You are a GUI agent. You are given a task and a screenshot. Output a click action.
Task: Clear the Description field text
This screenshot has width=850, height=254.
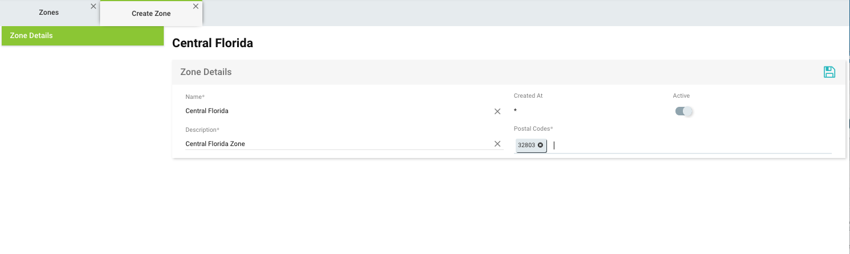tap(497, 144)
